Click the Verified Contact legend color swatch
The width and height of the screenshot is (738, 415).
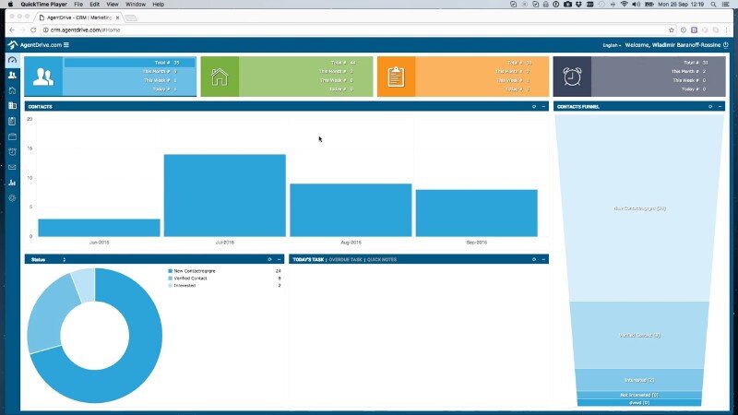[170, 279]
